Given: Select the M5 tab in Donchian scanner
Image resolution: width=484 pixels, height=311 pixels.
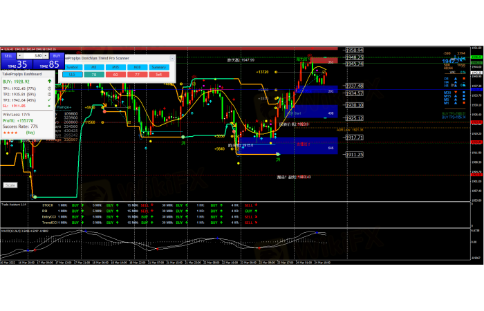Looking at the screenshot, I should coord(94,66).
